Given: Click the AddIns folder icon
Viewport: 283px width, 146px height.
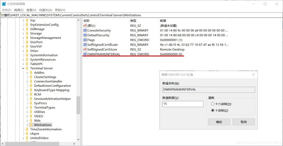Looking at the screenshot, I should (31, 73).
